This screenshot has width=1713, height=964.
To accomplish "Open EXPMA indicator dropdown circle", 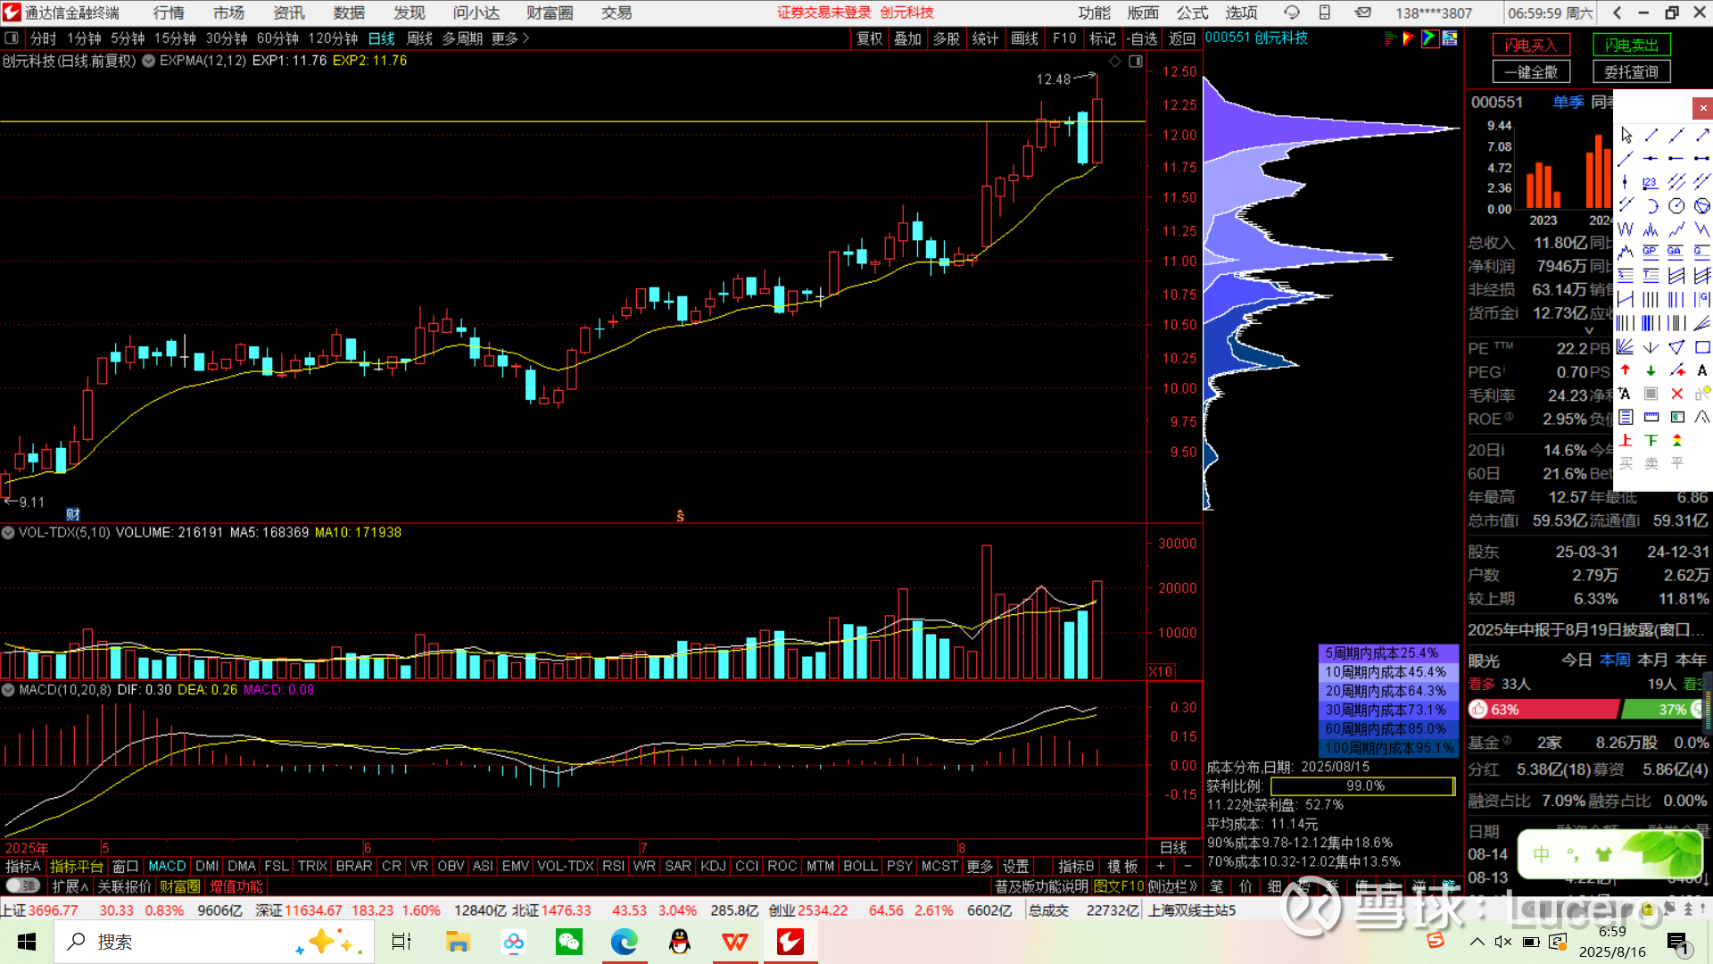I will tap(149, 61).
